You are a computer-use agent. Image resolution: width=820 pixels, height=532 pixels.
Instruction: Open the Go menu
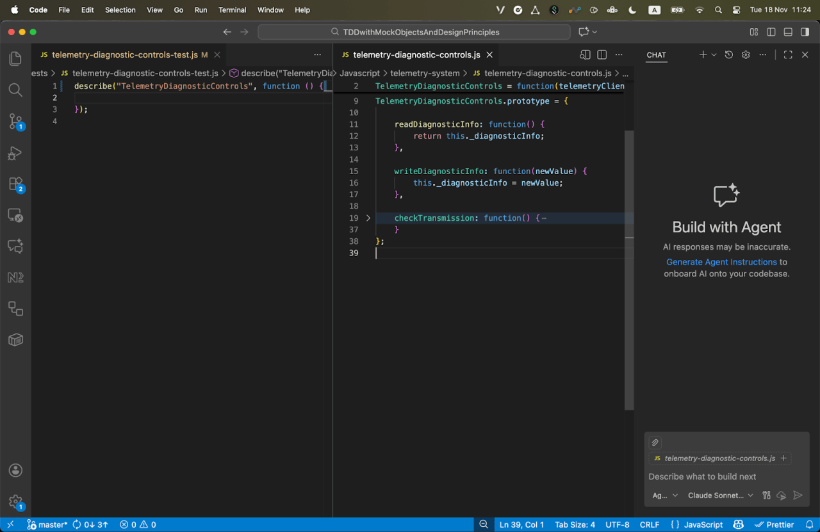coord(179,10)
